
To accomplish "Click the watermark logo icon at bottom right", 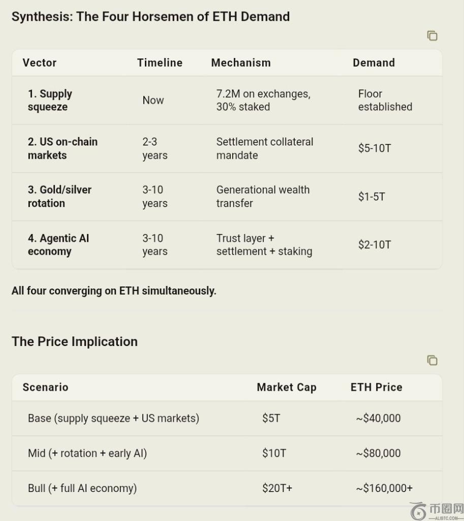I will [x=419, y=511].
